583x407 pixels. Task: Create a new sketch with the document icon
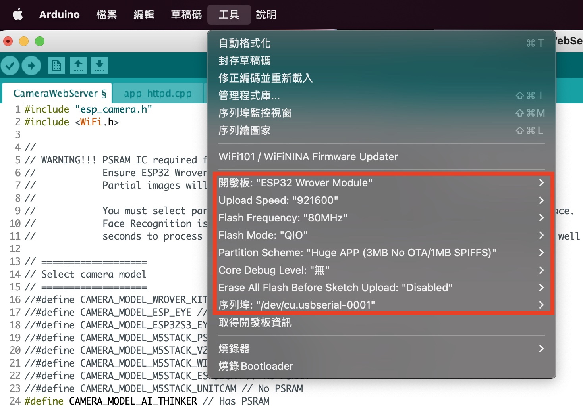click(x=57, y=65)
